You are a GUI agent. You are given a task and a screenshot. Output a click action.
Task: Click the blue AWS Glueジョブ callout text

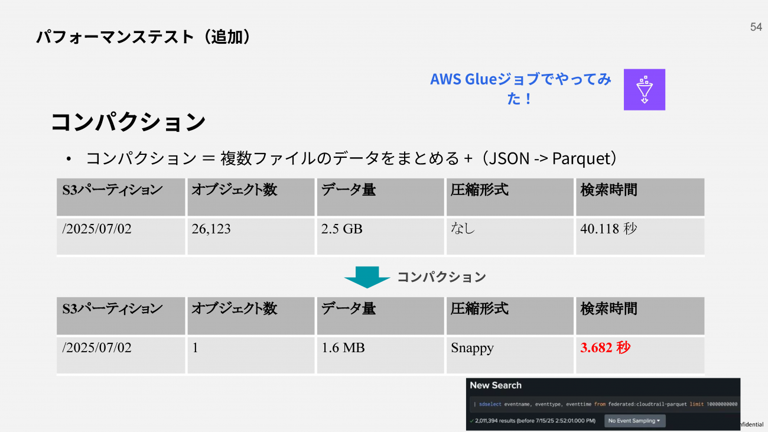(x=520, y=89)
